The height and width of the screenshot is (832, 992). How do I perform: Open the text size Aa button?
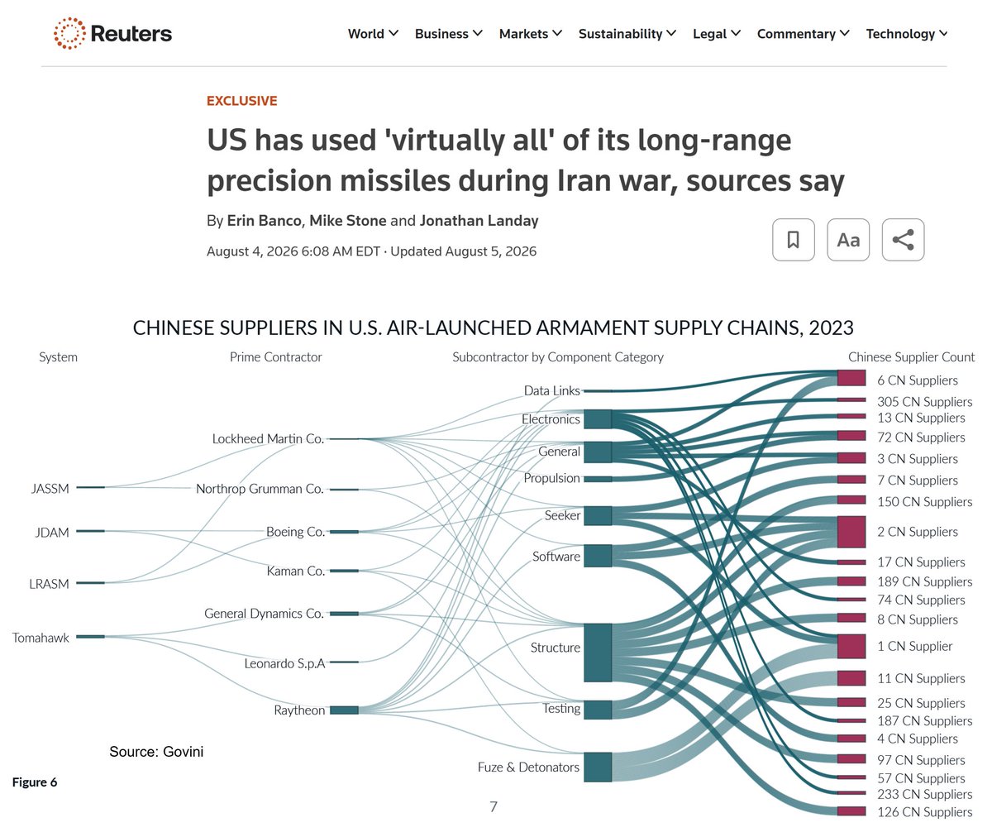848,240
